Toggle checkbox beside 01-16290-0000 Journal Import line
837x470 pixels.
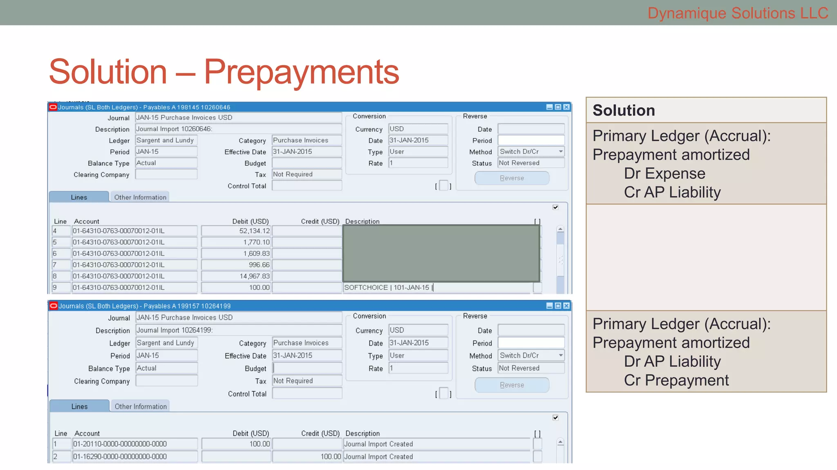[x=537, y=457]
